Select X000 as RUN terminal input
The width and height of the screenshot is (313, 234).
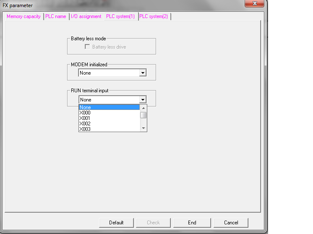pyautogui.click(x=109, y=113)
